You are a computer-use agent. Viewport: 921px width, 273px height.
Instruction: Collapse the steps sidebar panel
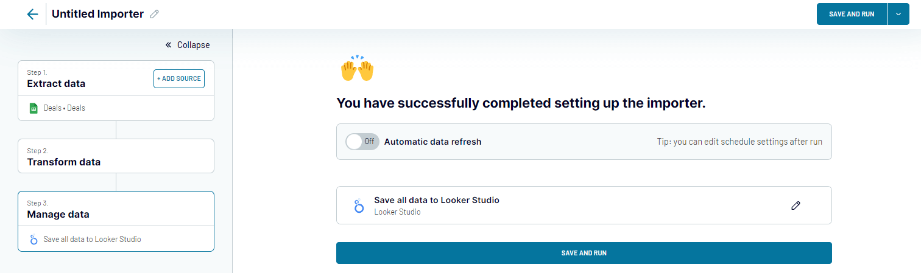(188, 45)
